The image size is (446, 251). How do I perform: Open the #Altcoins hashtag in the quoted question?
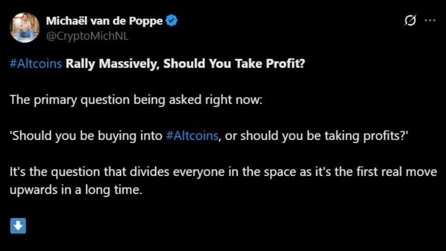tap(192, 136)
